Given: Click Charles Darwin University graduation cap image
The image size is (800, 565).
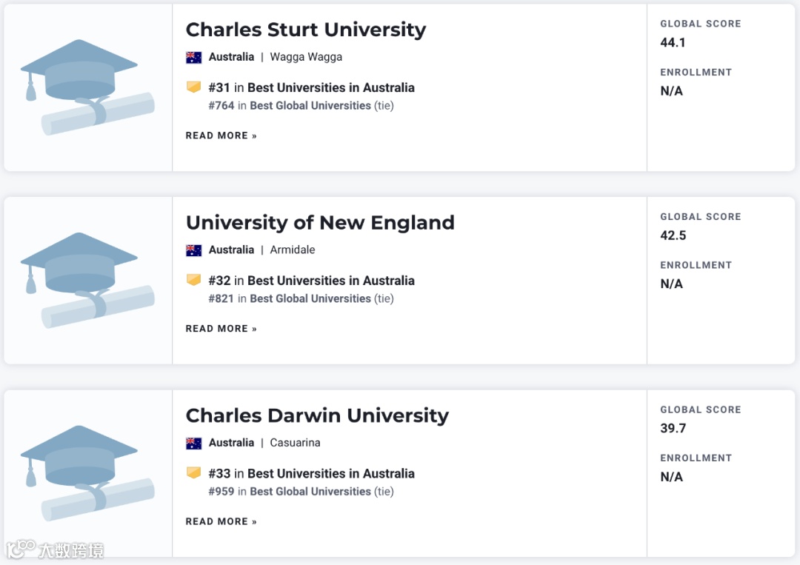Looking at the screenshot, I should 87,473.
